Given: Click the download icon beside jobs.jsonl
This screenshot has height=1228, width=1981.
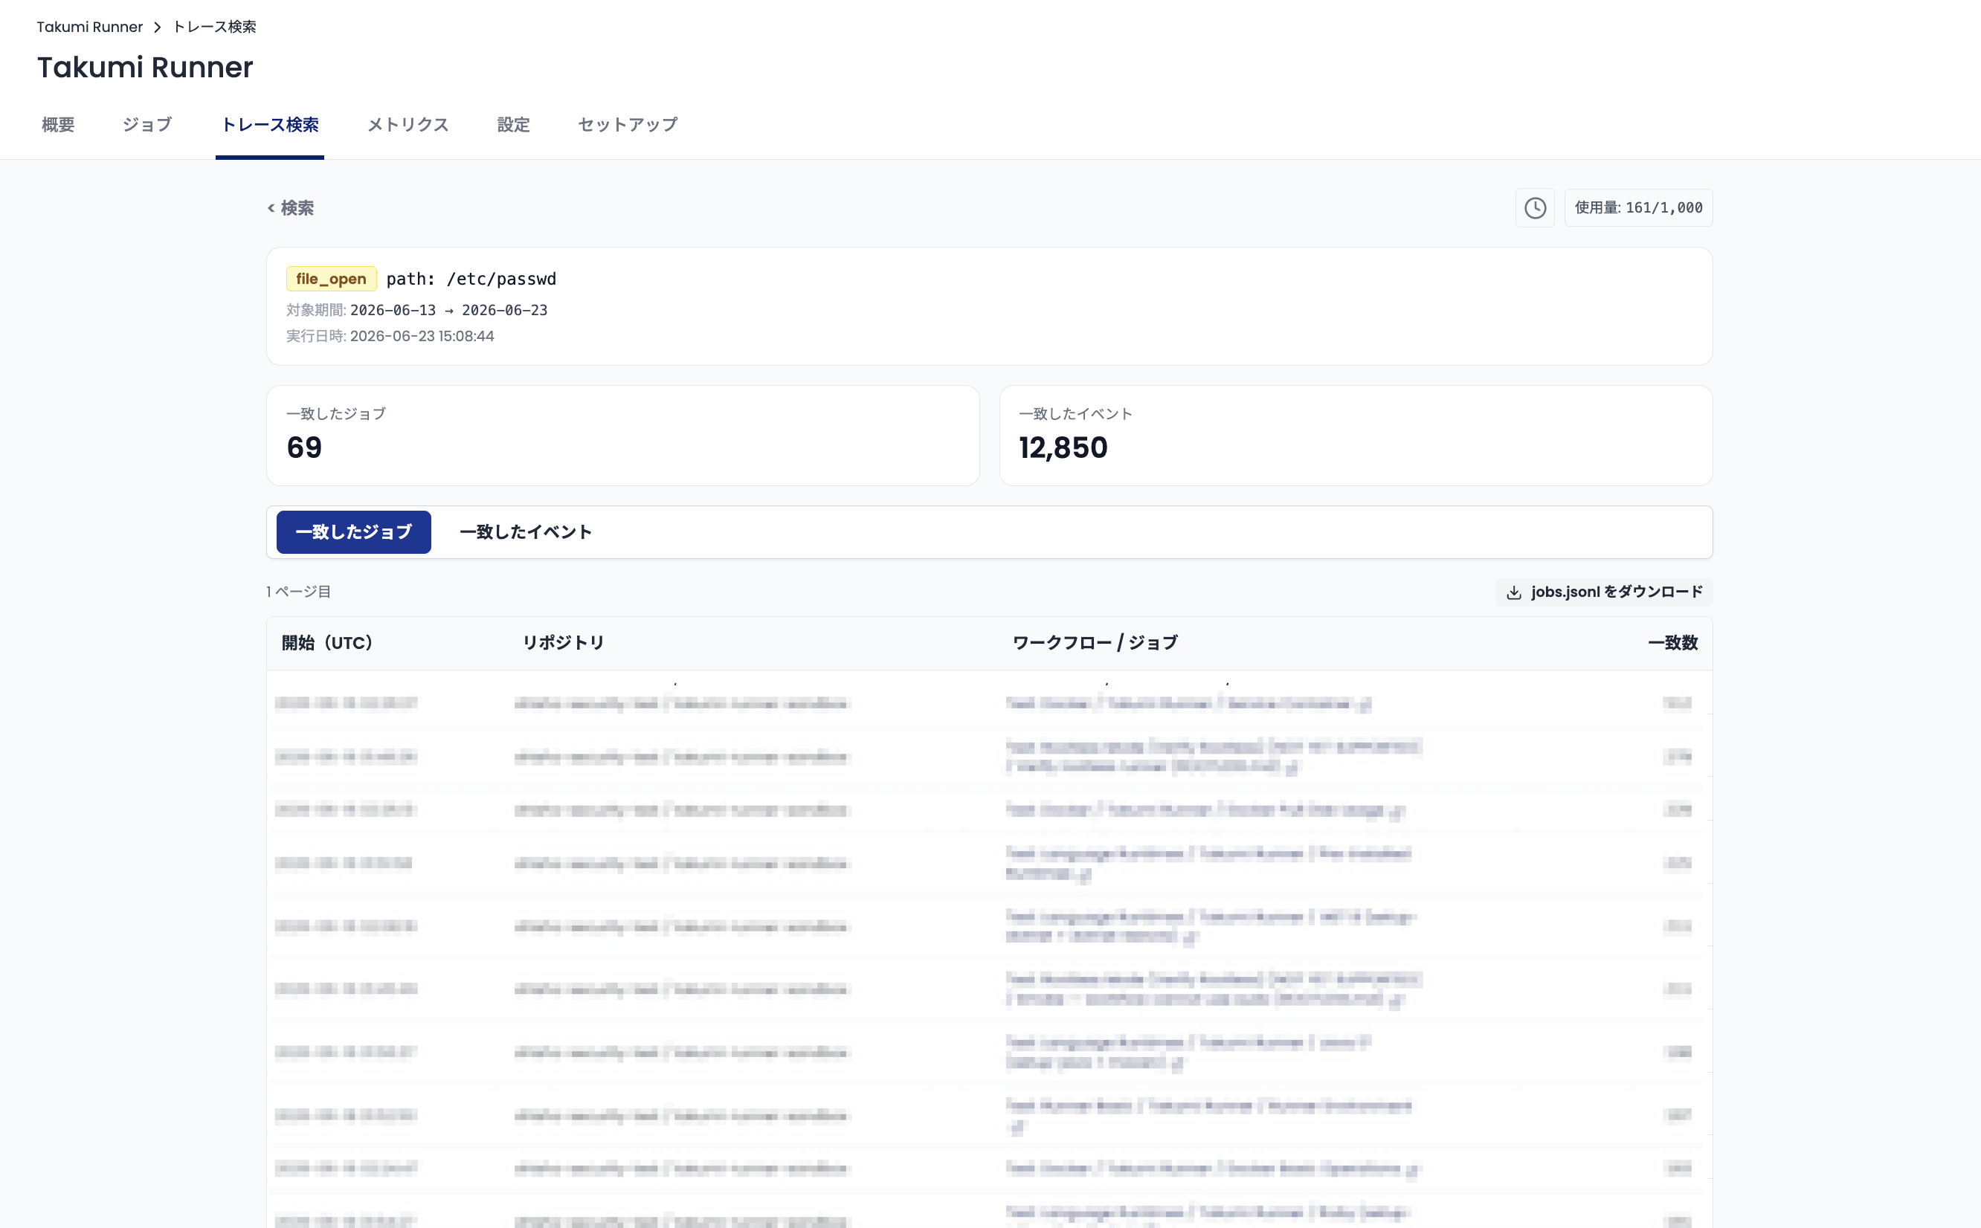Looking at the screenshot, I should pyautogui.click(x=1513, y=593).
